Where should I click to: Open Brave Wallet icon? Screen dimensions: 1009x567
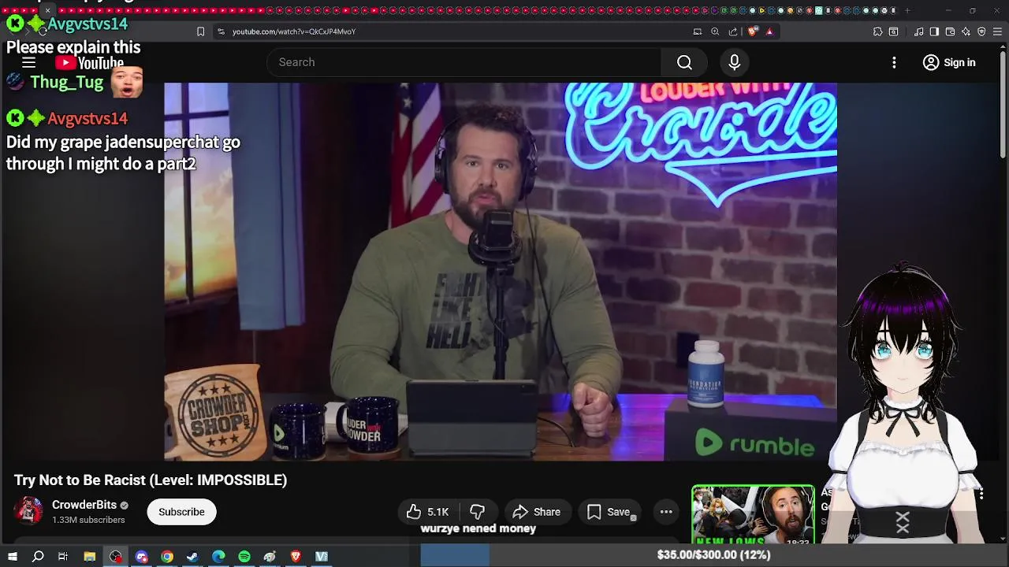click(x=950, y=31)
